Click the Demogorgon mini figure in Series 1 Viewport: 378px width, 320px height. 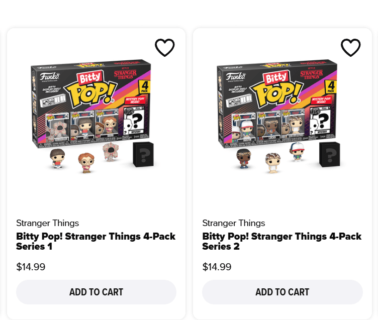(x=111, y=152)
